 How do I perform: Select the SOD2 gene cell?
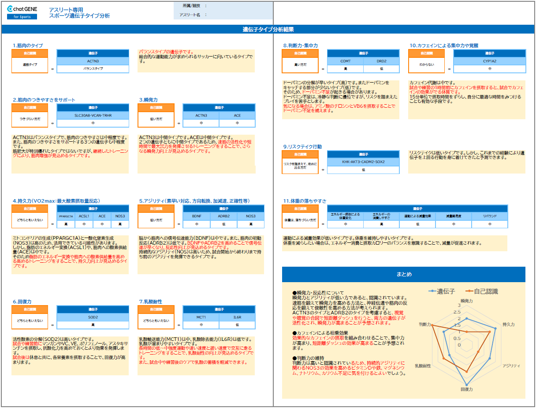coord(93,317)
